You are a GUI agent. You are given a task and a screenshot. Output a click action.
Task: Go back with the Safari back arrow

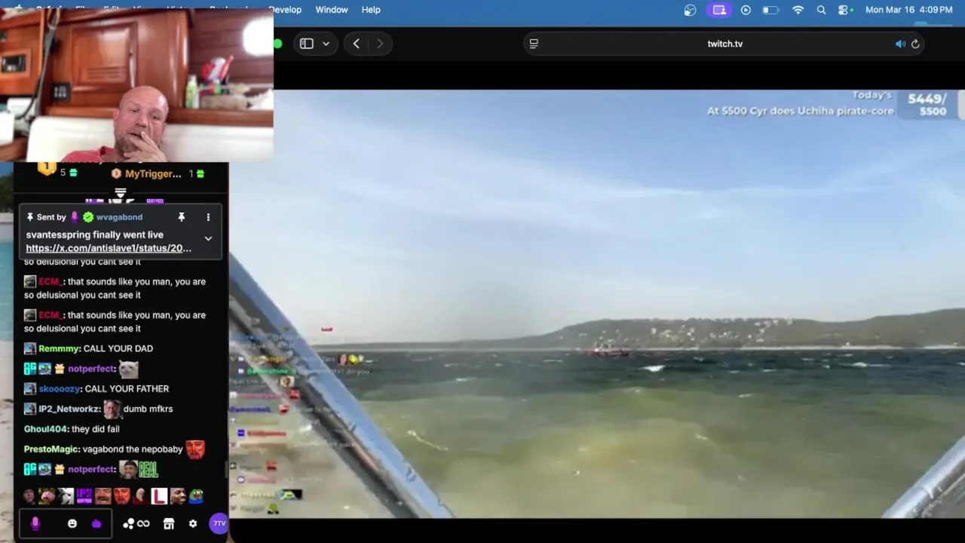pyautogui.click(x=356, y=44)
